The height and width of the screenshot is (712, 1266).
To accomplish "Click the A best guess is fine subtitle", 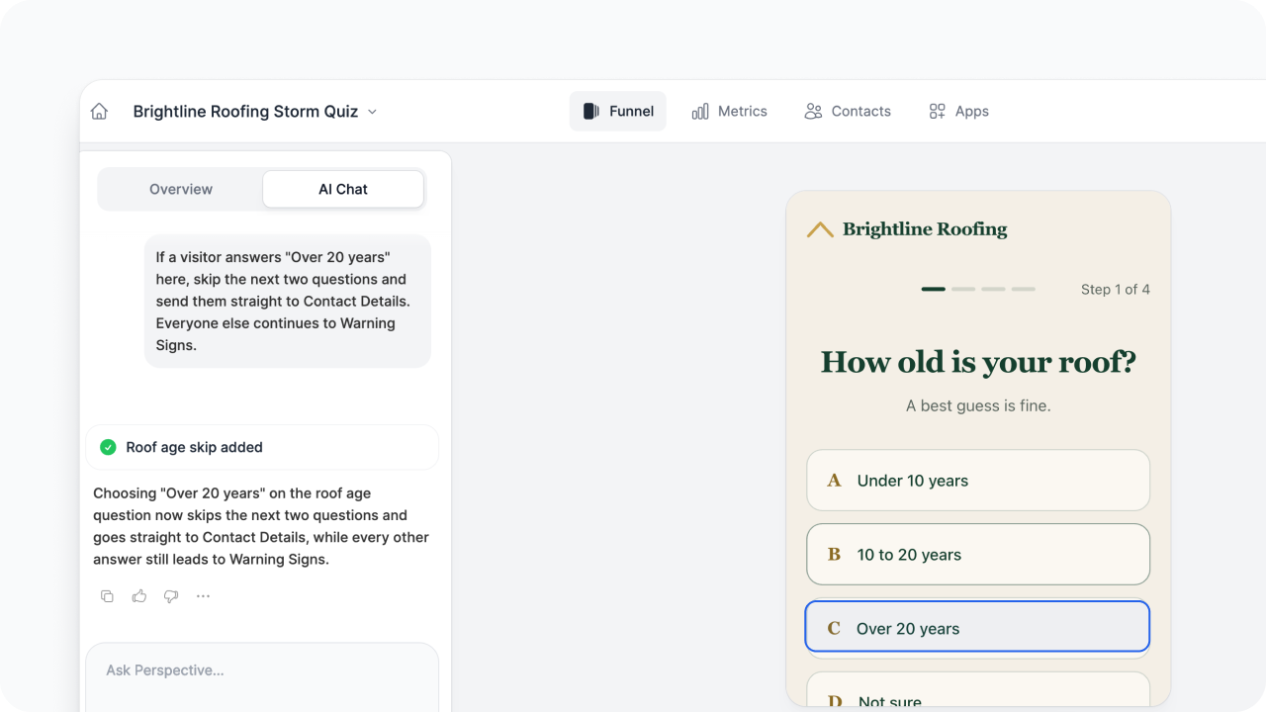I will [x=978, y=405].
